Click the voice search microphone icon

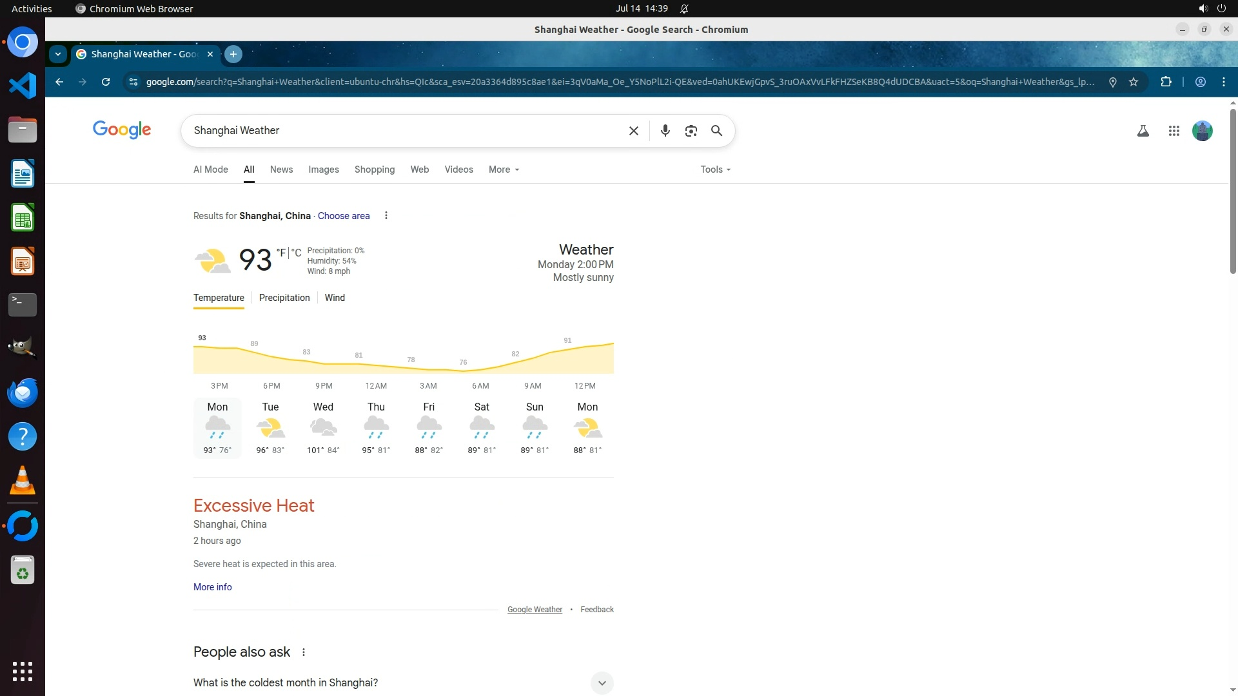click(x=665, y=131)
